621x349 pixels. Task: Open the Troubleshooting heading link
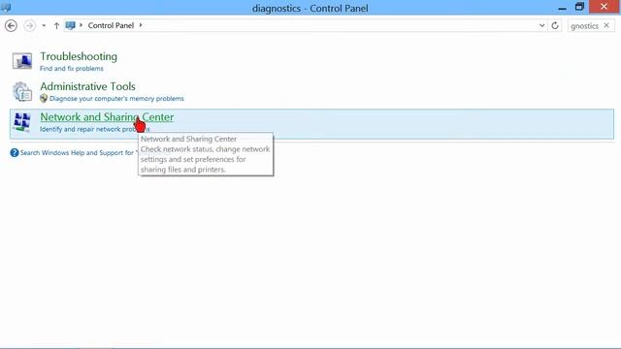tap(79, 56)
